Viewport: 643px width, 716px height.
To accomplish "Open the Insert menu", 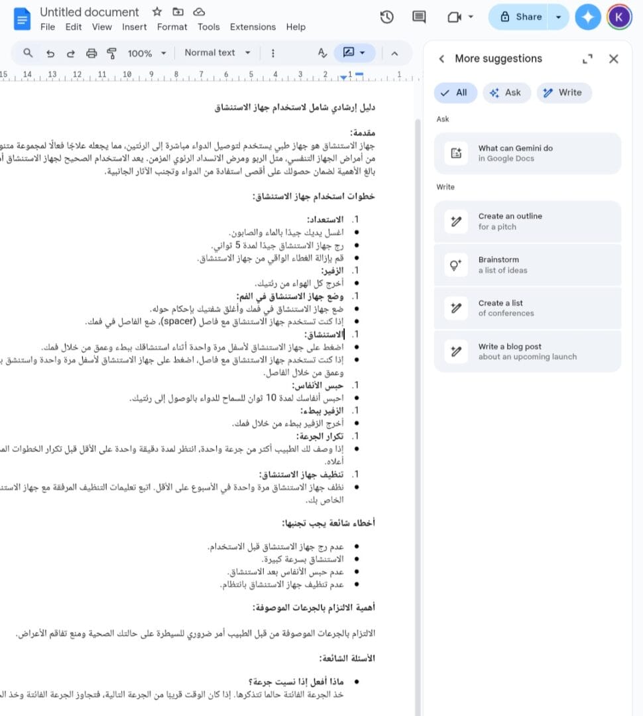I will pyautogui.click(x=135, y=27).
